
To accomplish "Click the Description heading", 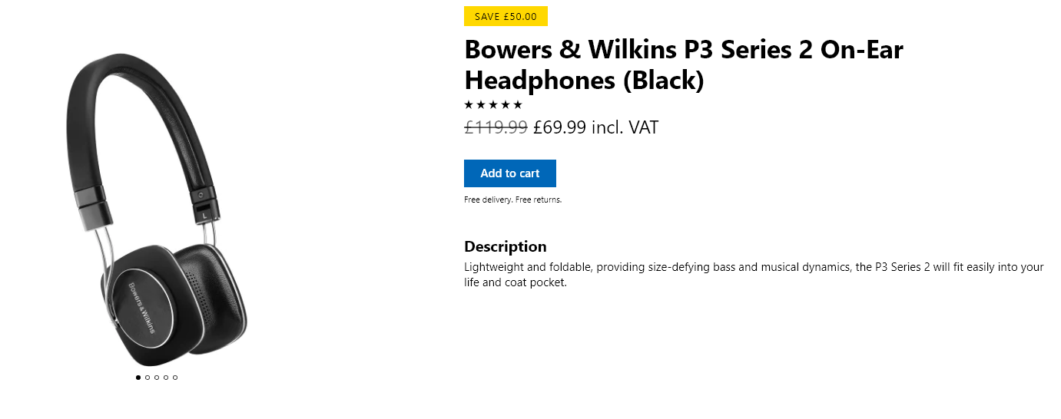I will [506, 246].
